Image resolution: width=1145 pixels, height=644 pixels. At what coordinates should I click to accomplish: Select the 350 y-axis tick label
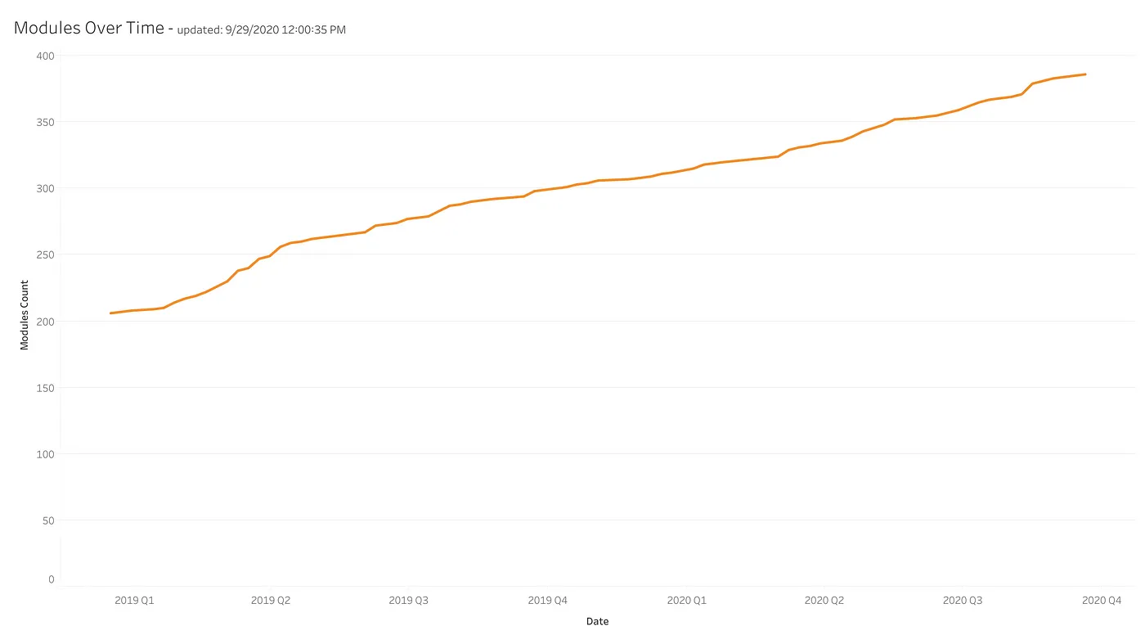[x=45, y=122]
